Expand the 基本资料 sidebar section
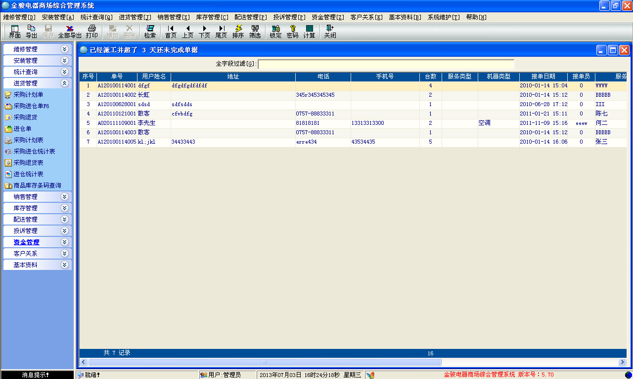This screenshot has height=379, width=633. coord(37,265)
